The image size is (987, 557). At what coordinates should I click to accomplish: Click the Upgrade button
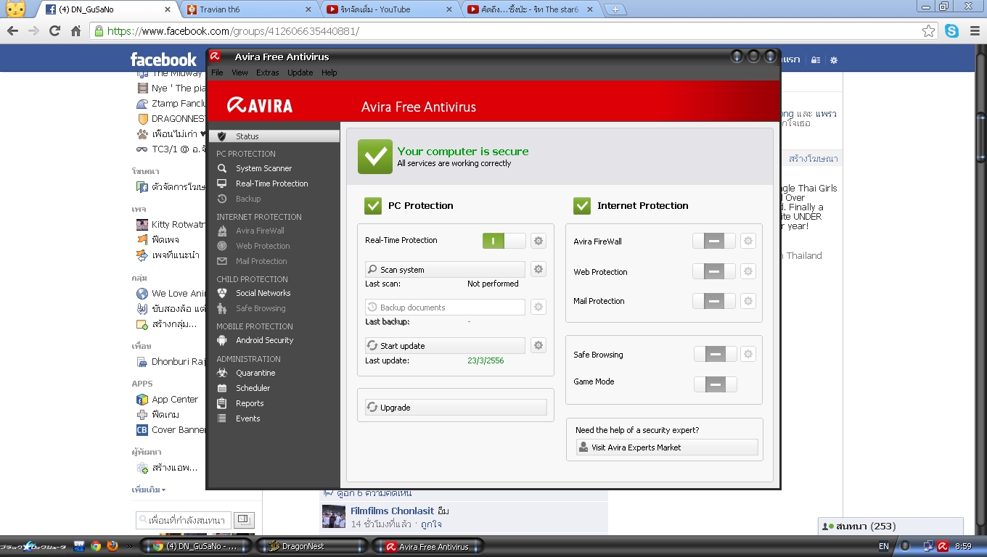point(456,408)
